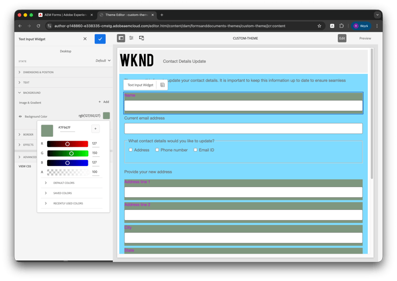Screen dimensions: 397x281
Task: Click the alpha value 100 field
Action: click(95, 172)
